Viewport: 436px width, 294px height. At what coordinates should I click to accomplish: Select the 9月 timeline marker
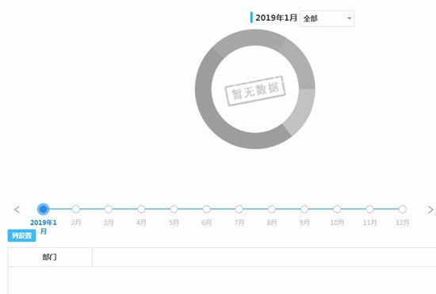[304, 209]
